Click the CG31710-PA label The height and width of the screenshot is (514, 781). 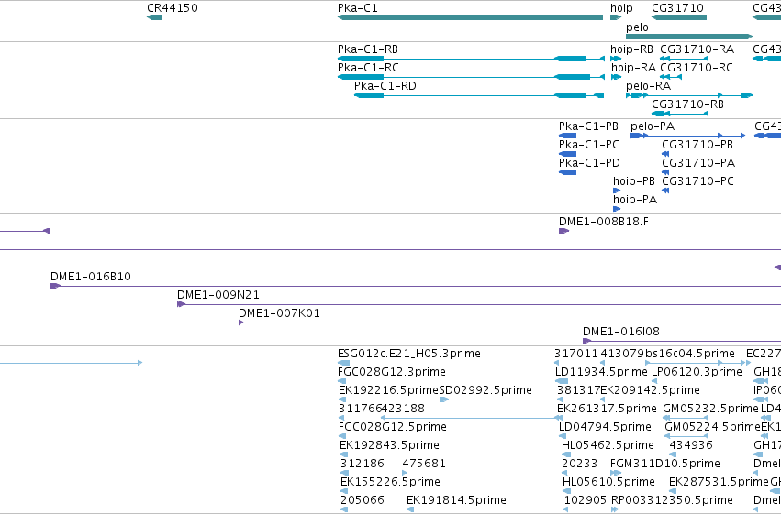(x=698, y=163)
